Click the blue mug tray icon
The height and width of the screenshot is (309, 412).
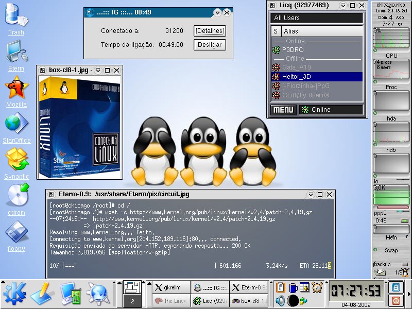(293, 288)
